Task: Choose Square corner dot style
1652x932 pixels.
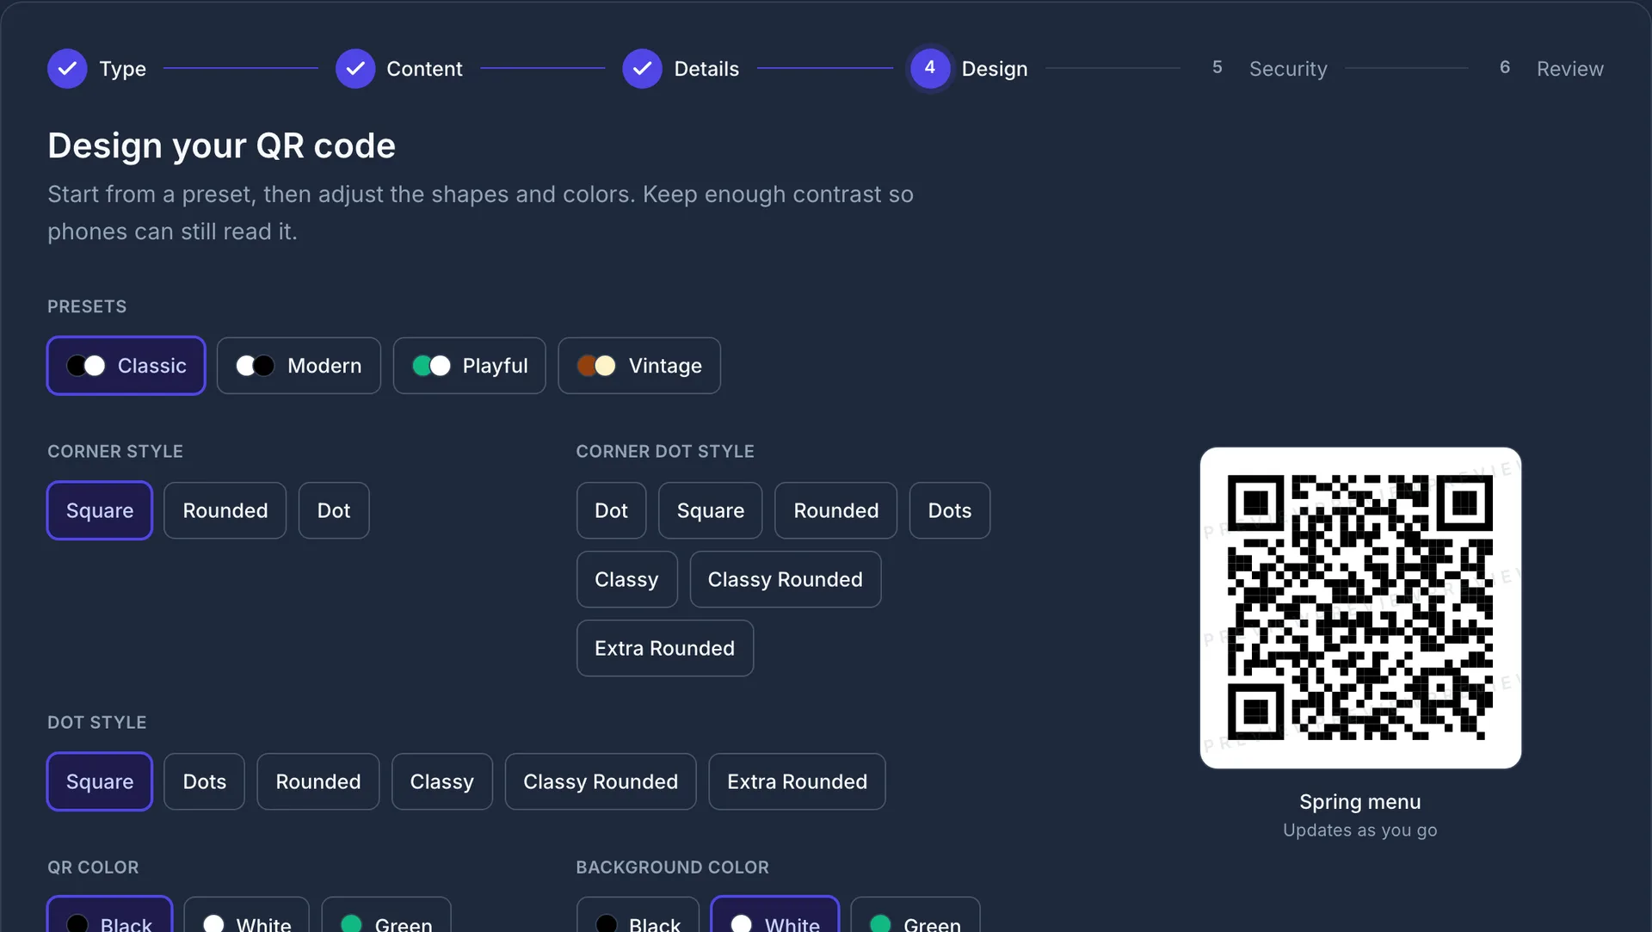Action: tap(711, 510)
